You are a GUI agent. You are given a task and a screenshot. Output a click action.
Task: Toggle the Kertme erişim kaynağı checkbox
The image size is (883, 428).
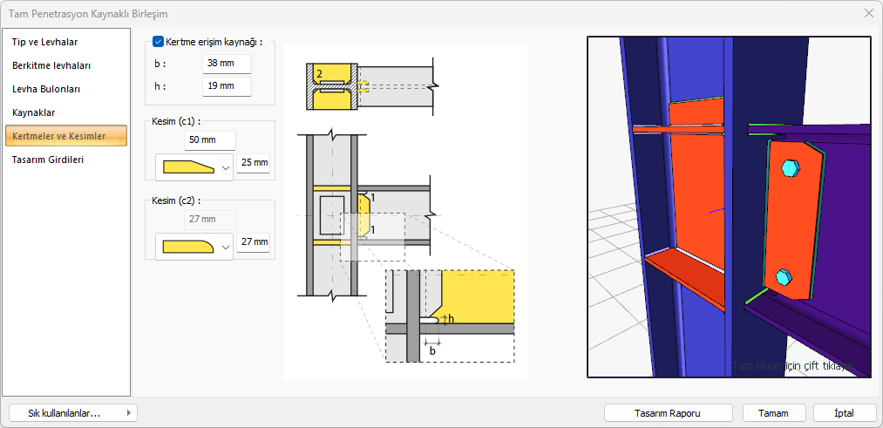tap(158, 41)
